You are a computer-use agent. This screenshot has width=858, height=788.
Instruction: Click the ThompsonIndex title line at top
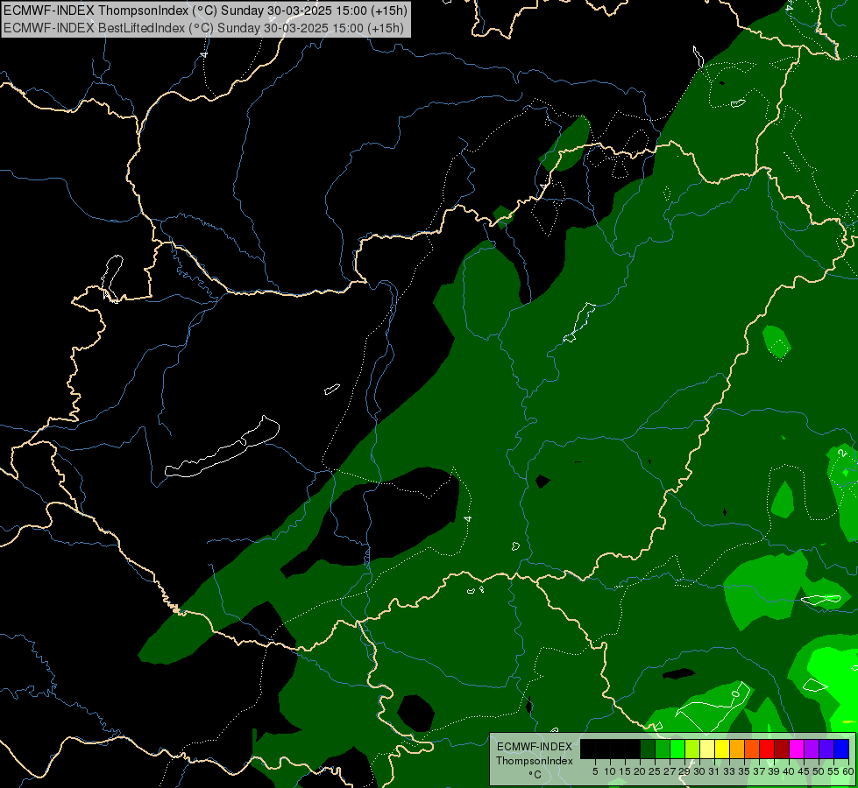(x=205, y=11)
